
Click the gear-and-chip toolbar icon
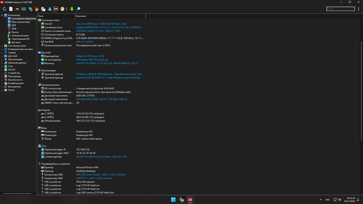tap(43, 9)
